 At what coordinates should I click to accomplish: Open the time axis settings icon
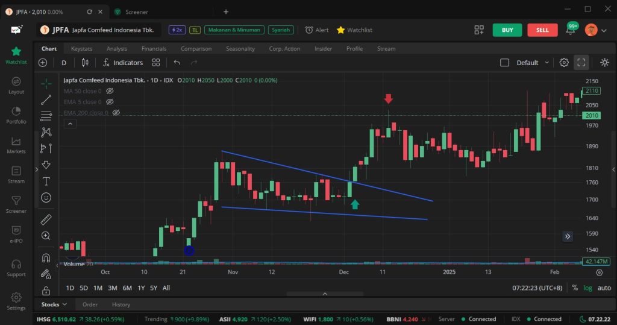tap(600, 272)
